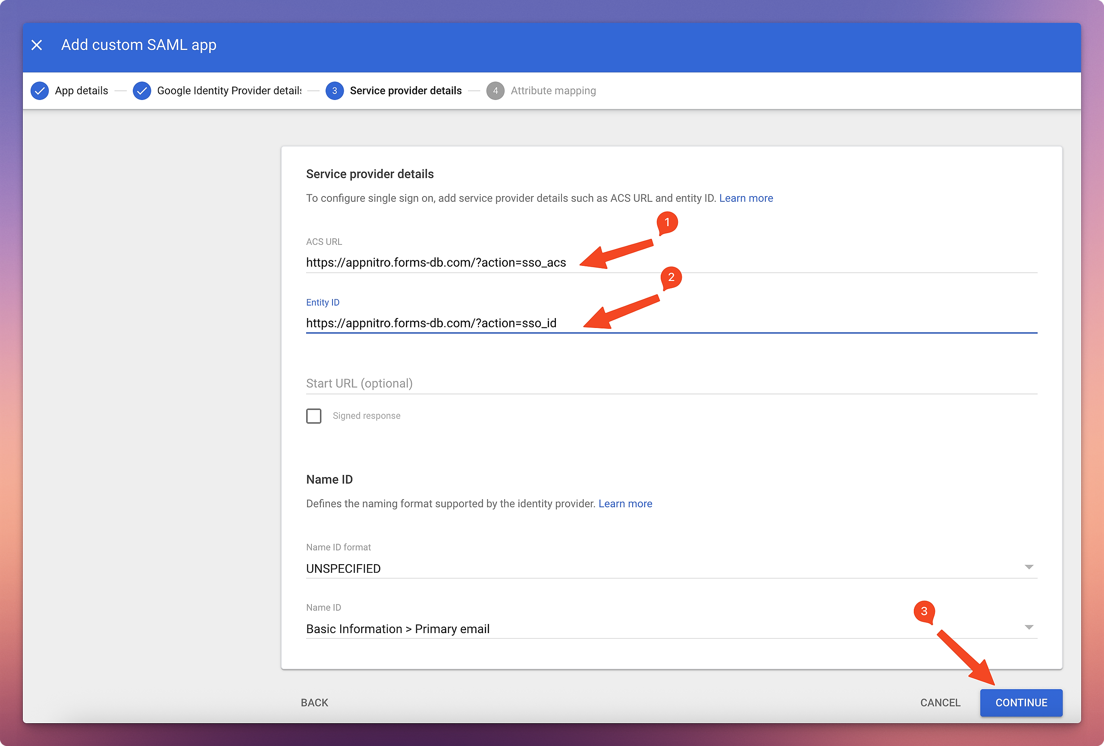The image size is (1104, 746).
Task: Click the App details checkmark icon
Action: coord(39,91)
